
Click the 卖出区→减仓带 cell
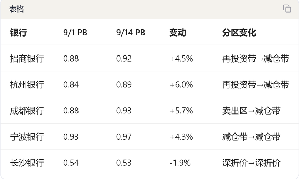[x=251, y=111]
